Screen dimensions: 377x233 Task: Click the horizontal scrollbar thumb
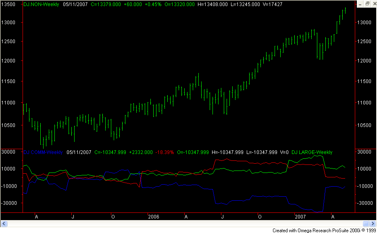[x=366, y=224]
